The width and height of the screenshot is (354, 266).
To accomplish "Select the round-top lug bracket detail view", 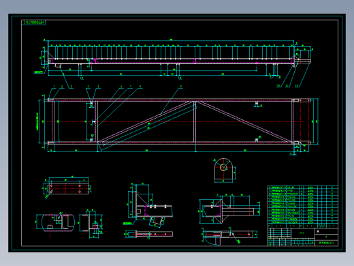I will (224, 171).
